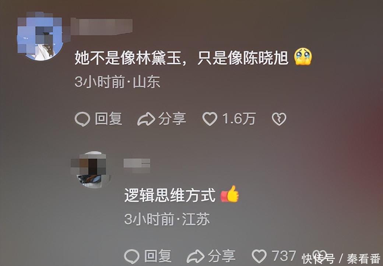Click 回复 text under the 江苏 reply
This screenshot has height=266, width=383.
click(x=158, y=256)
